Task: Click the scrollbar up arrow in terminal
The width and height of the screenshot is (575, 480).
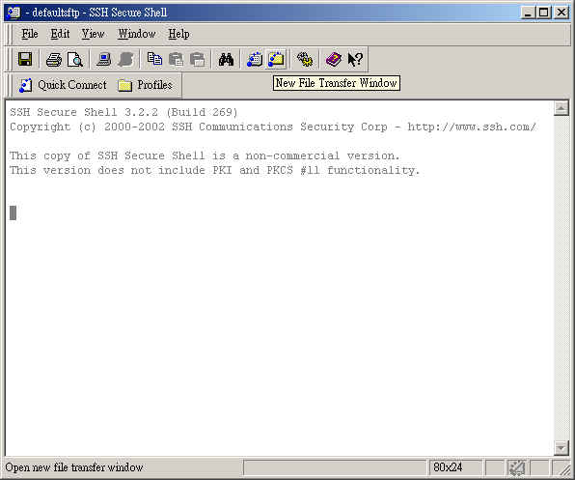Action: [561, 108]
